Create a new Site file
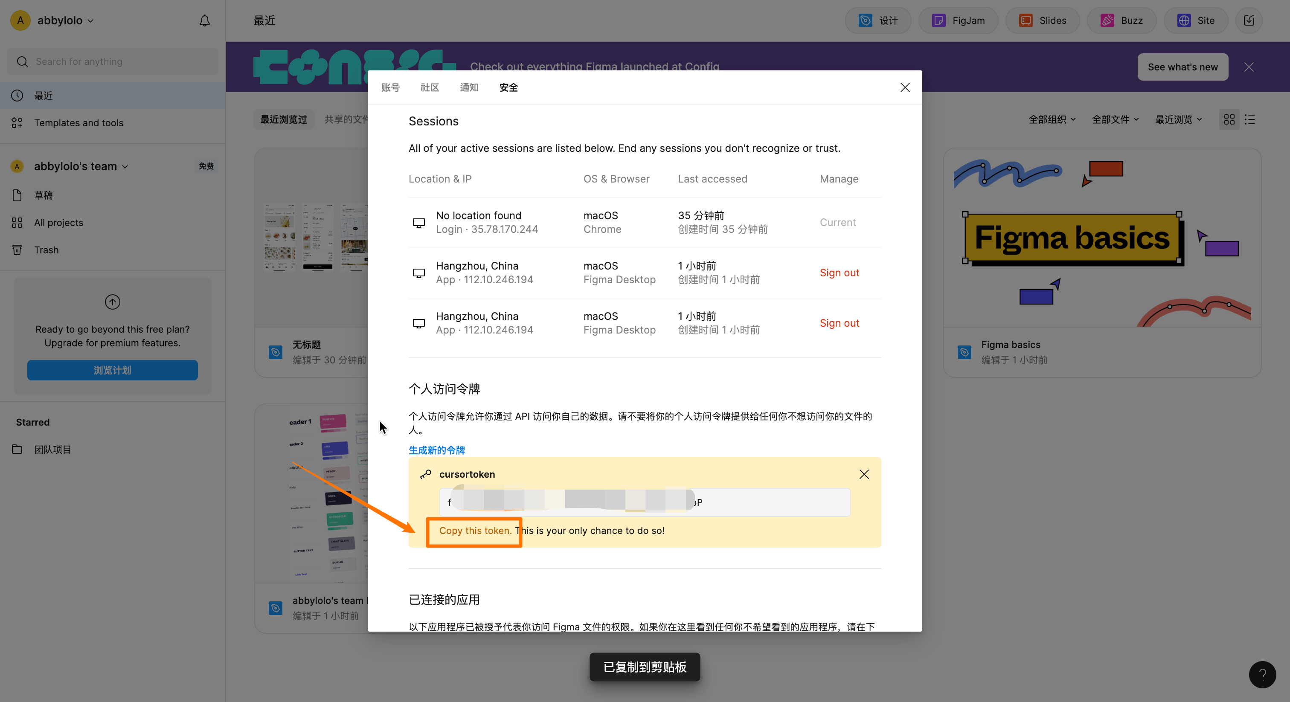1290x702 pixels. (1195, 20)
